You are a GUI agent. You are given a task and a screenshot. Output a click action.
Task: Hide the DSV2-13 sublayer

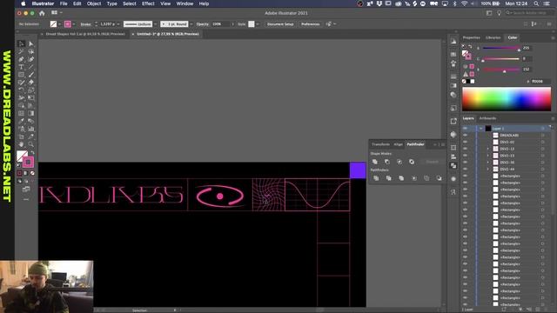coord(465,156)
